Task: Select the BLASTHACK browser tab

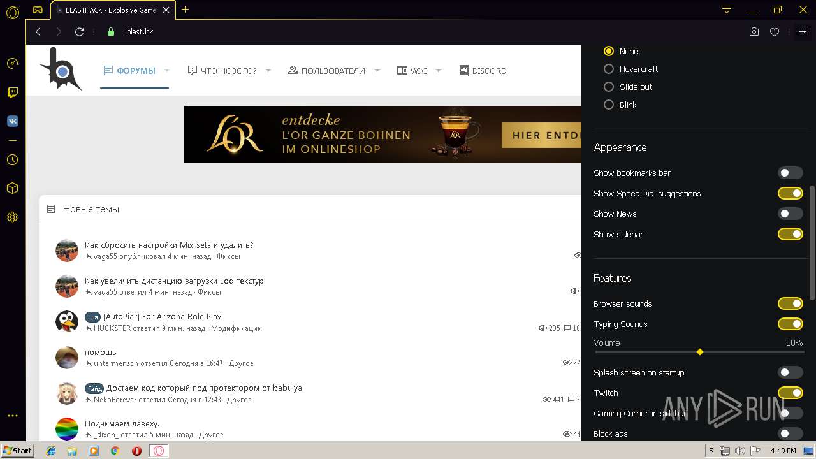Action: click(x=113, y=10)
